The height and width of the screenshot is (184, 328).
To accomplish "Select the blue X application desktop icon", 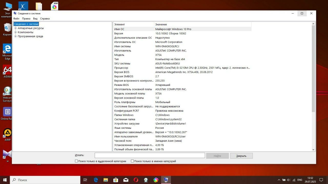I will pyautogui.click(x=23, y=6).
